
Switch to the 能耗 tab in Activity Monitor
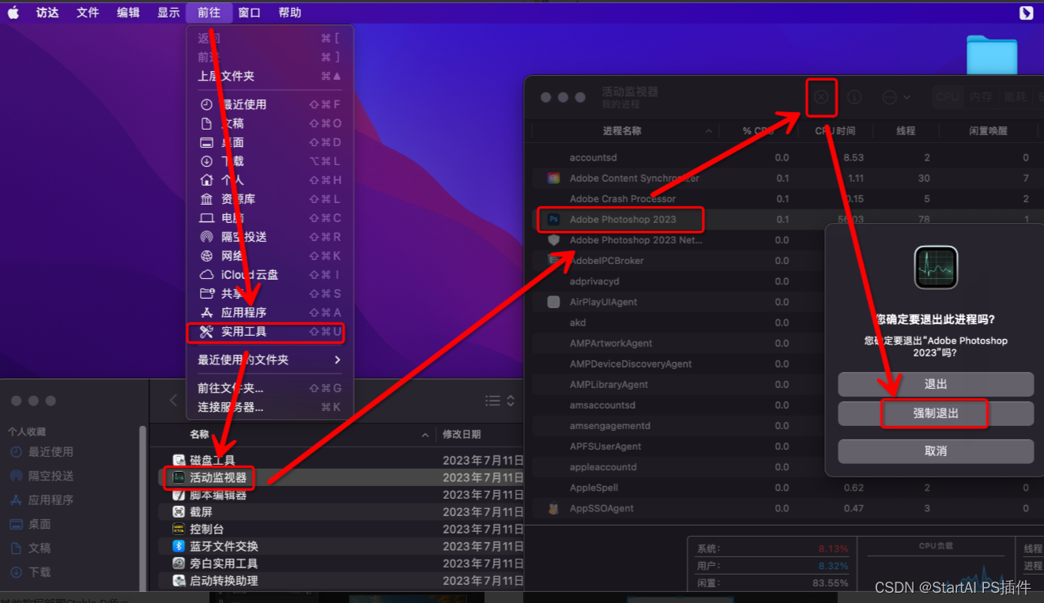1015,97
